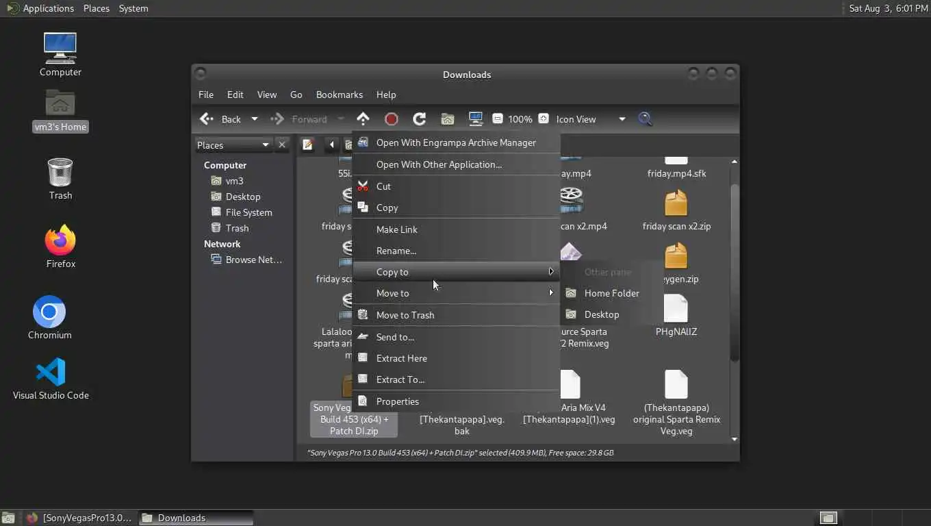The height and width of the screenshot is (526, 931).
Task: Open the Home folder toolbar icon
Action: [447, 119]
